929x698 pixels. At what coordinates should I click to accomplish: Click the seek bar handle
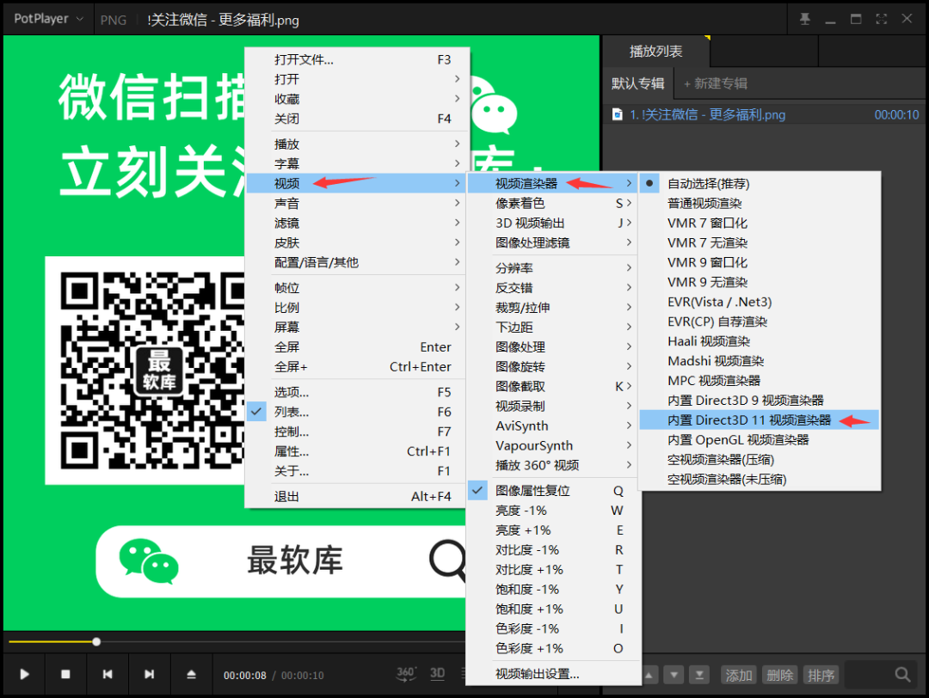[96, 641]
